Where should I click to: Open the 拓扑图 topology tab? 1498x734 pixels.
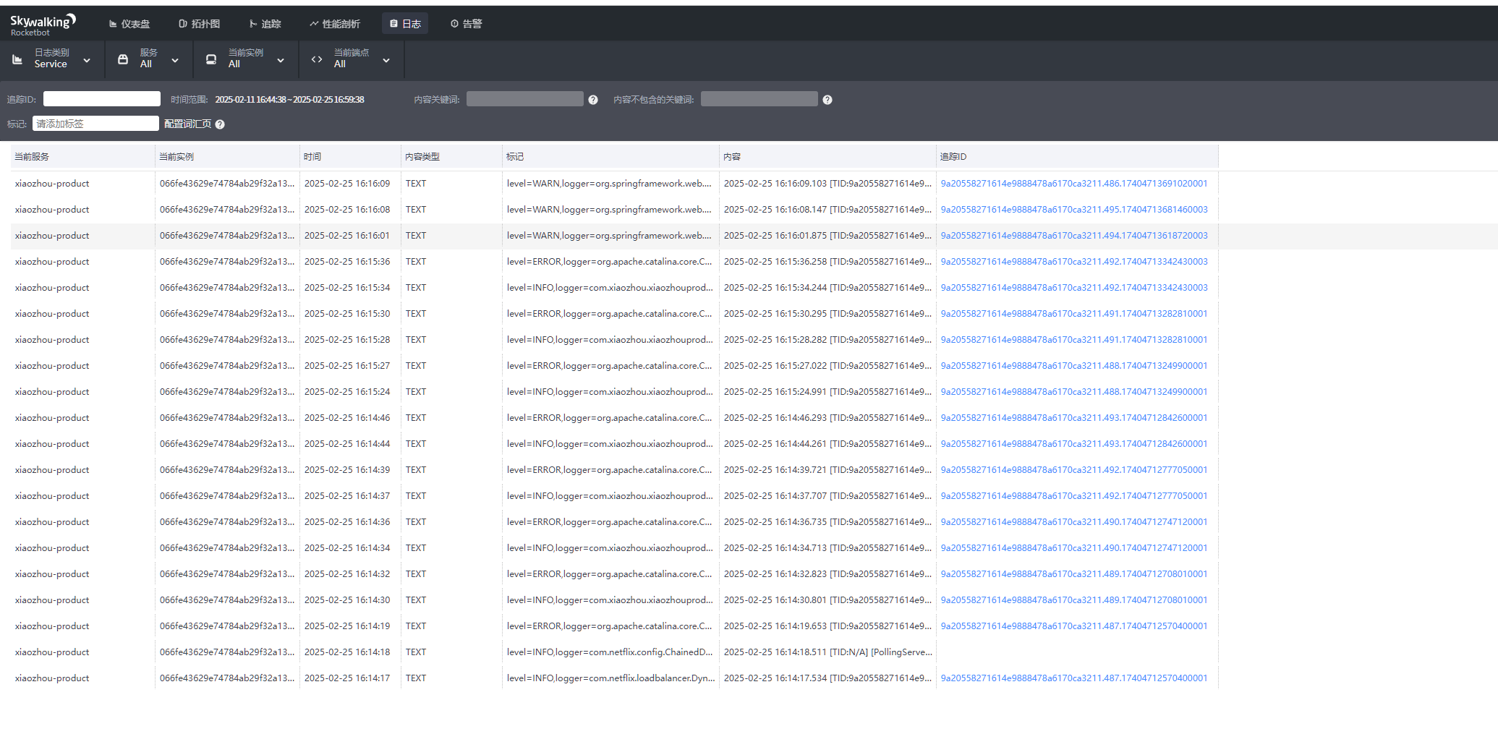[x=199, y=24]
